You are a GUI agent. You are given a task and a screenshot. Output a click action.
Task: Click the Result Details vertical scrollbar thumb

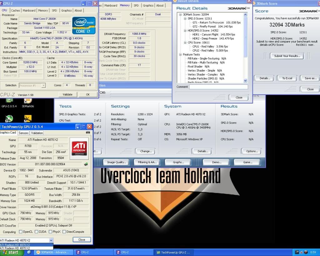[245, 37]
